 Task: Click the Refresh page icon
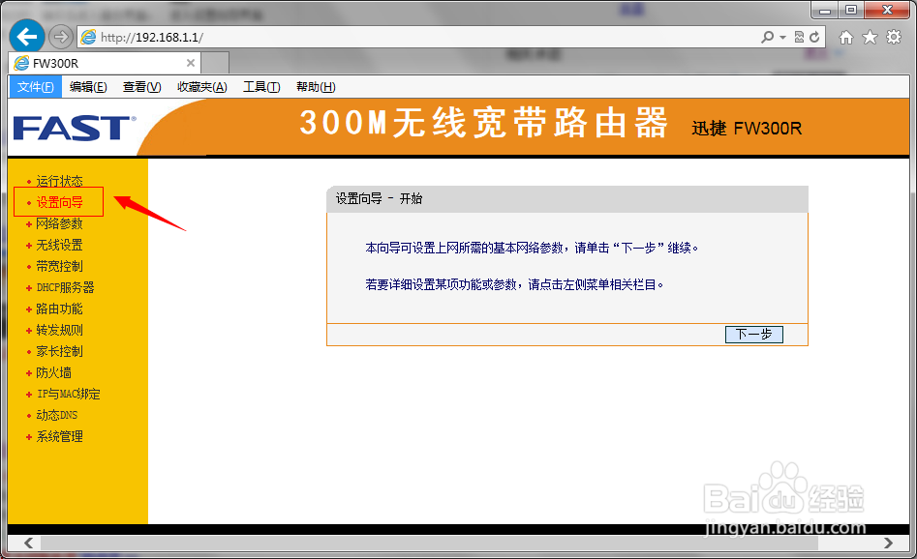[814, 38]
